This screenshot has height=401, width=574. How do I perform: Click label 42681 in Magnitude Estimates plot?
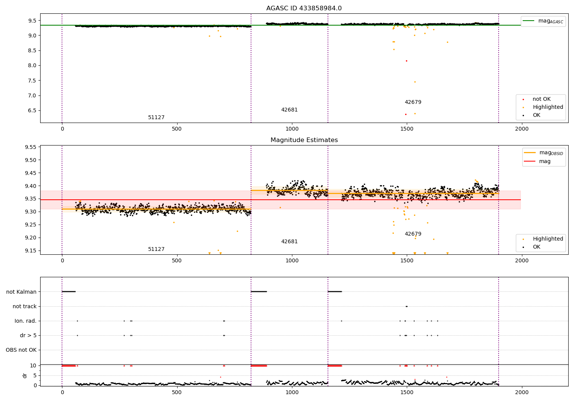(x=289, y=242)
